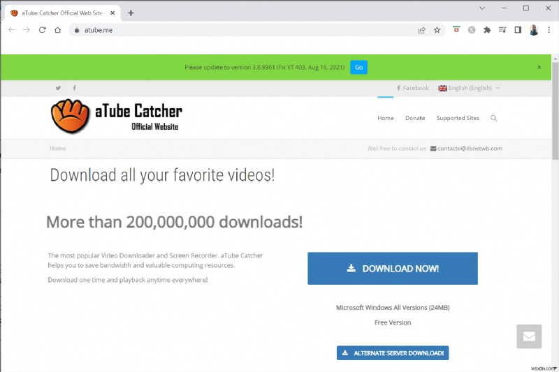
Task: Open the small Facebook f icon
Action: [75, 87]
